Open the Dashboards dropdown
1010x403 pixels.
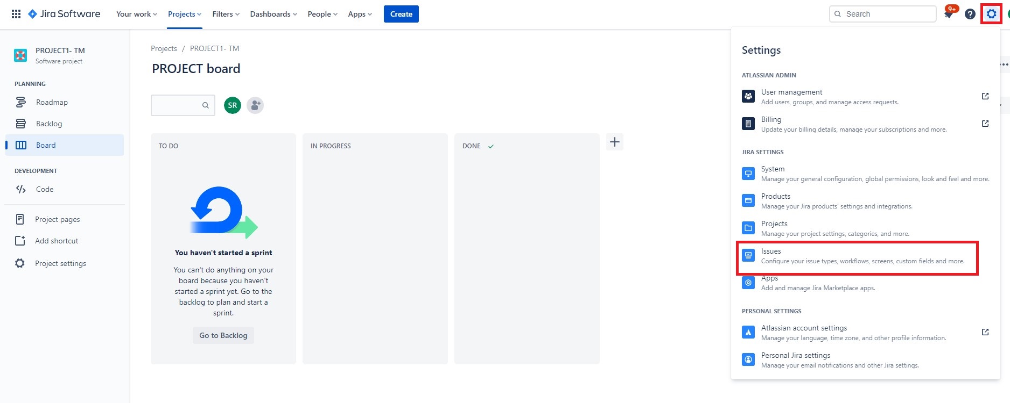pos(273,14)
